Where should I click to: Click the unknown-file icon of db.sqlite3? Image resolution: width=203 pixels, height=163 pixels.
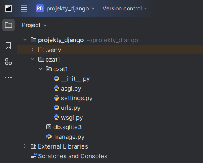tap(49, 127)
